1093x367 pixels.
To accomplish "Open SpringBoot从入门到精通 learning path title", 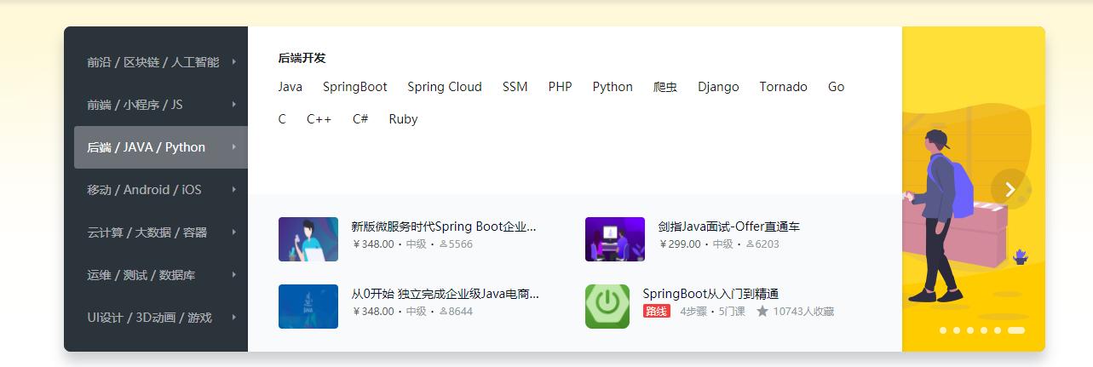I will [711, 294].
